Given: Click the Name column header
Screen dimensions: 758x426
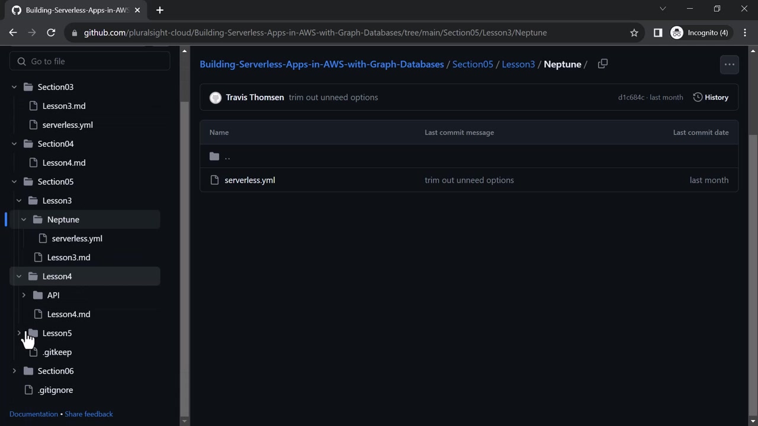Looking at the screenshot, I should coord(219,133).
